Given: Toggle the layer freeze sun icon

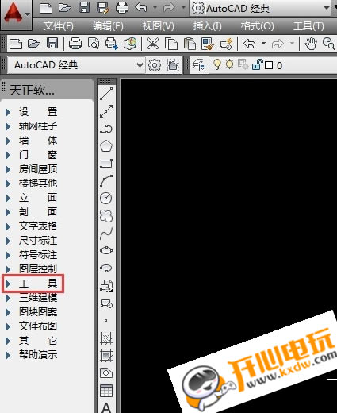Looking at the screenshot, I should coord(229,64).
